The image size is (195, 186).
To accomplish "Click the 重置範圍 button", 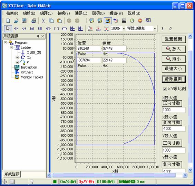I will pyautogui.click(x=174, y=39).
